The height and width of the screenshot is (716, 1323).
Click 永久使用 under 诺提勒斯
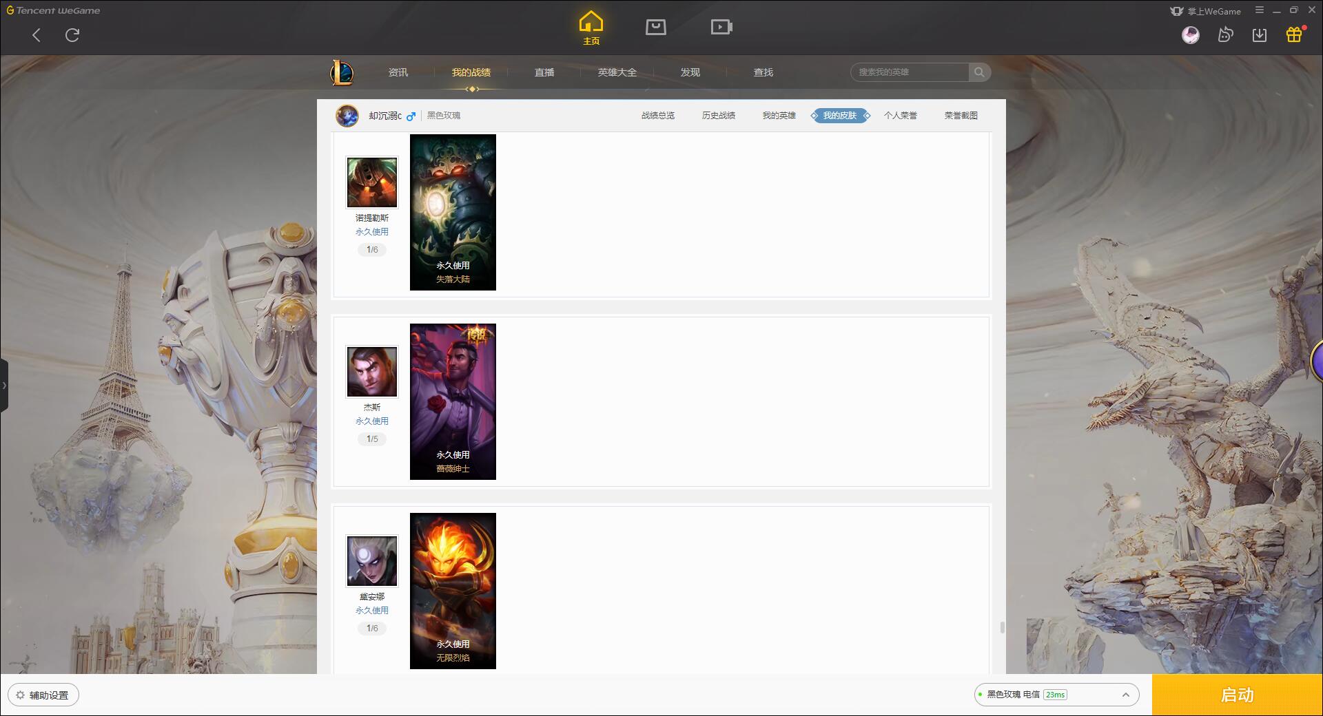372,232
